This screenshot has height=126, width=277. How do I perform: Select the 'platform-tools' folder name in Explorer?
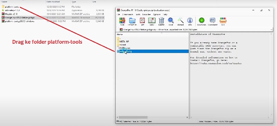pos(12,7)
